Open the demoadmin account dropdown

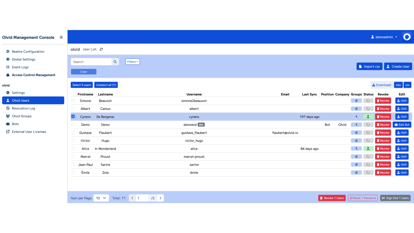pyautogui.click(x=384, y=37)
